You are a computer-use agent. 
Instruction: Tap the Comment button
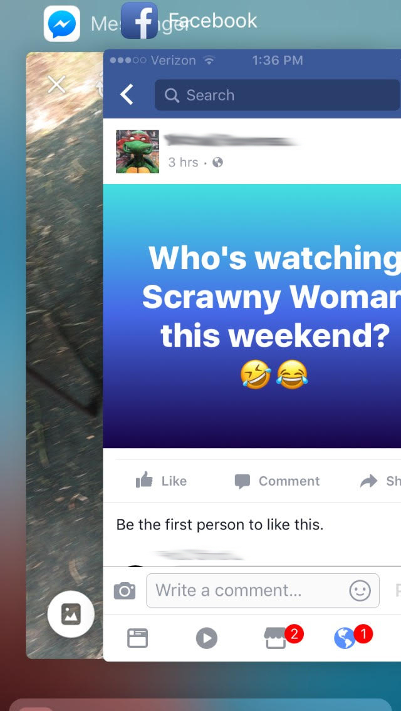(277, 481)
